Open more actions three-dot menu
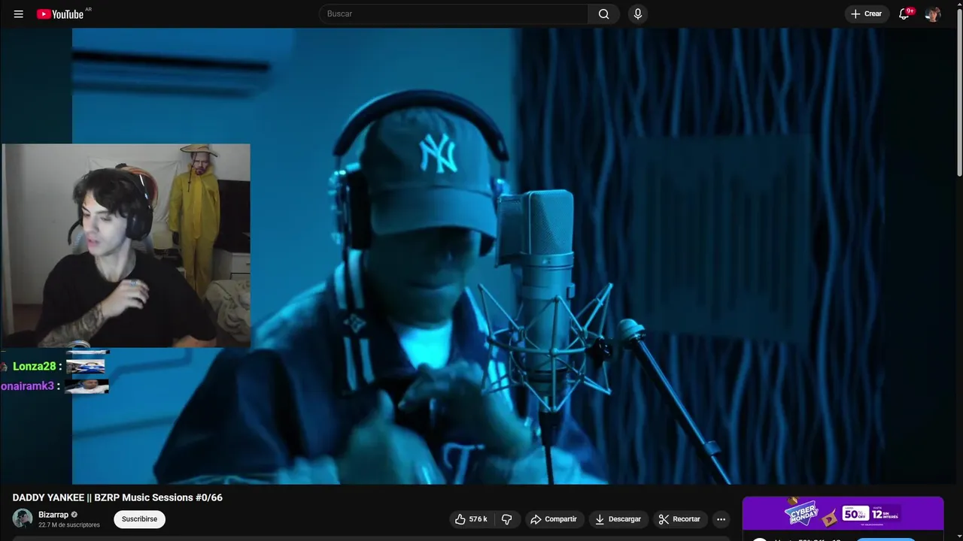 (x=721, y=519)
